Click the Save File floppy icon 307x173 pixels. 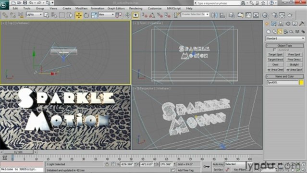click(25, 3)
